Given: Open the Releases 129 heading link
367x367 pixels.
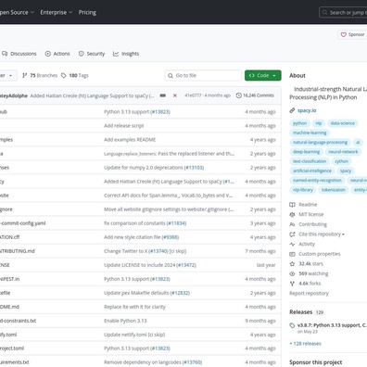Looking at the screenshot, I should 307,312.
